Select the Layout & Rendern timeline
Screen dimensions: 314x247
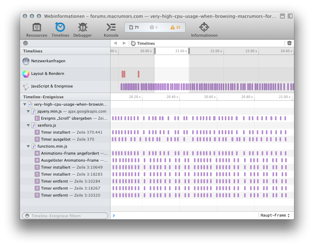point(65,74)
